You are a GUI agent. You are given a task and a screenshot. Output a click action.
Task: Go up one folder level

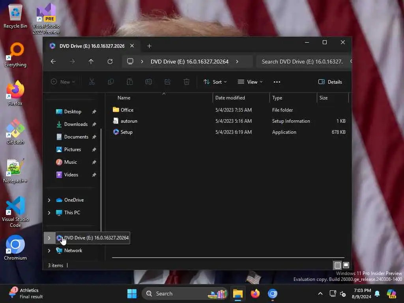tap(91, 62)
